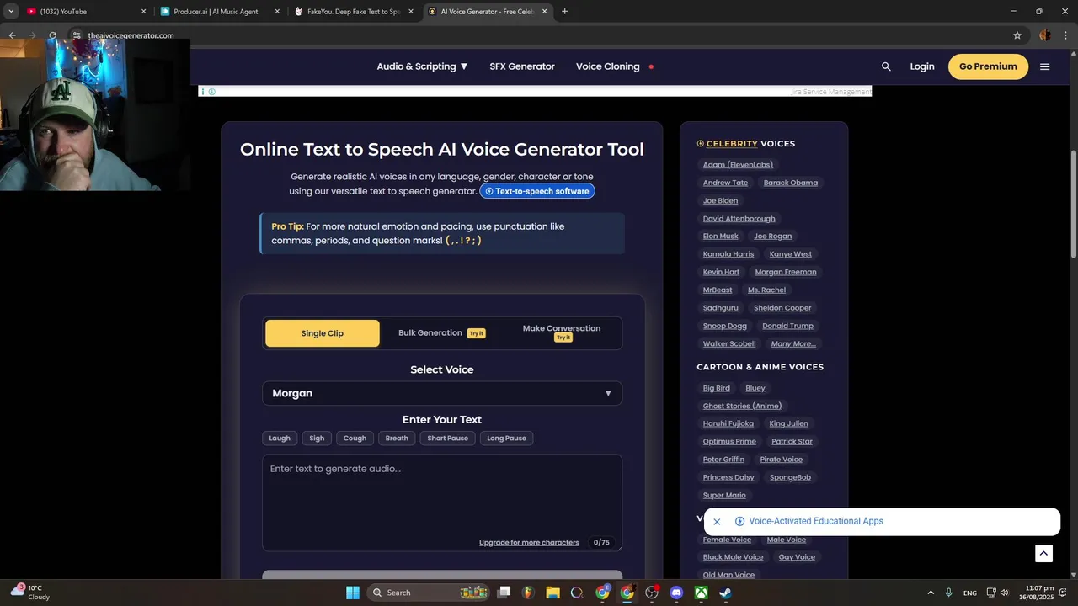Screen dimensions: 1078x606
Task: Insert a Cough tag
Action: point(355,438)
